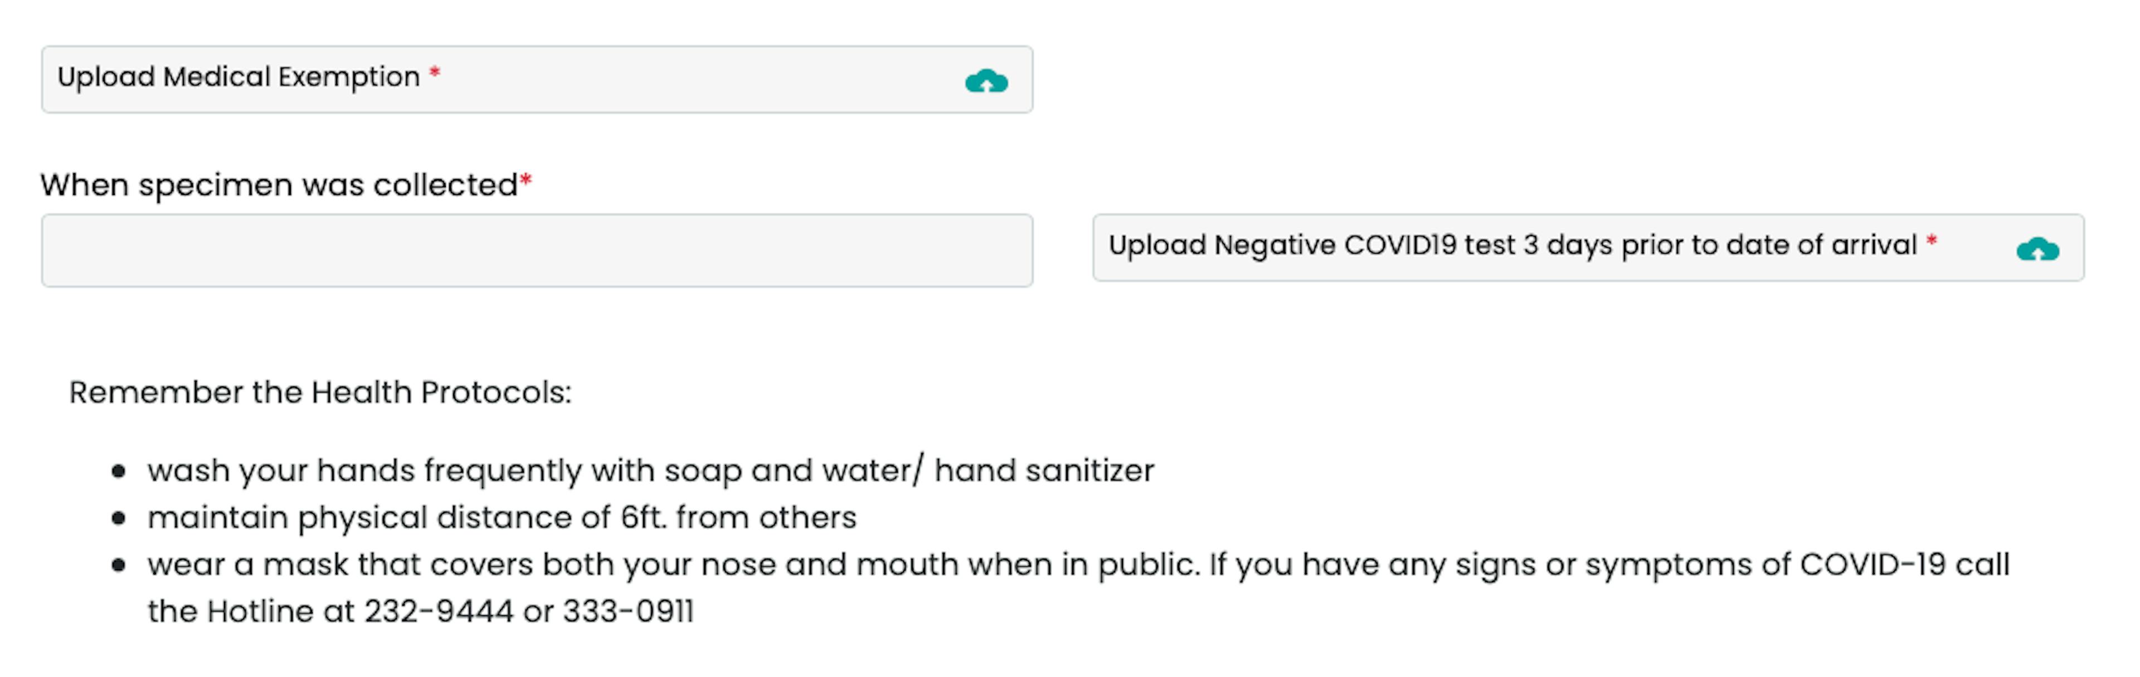The image size is (2140, 677).
Task: Click the 'wash your hands frequently' bullet text
Action: click(x=650, y=470)
